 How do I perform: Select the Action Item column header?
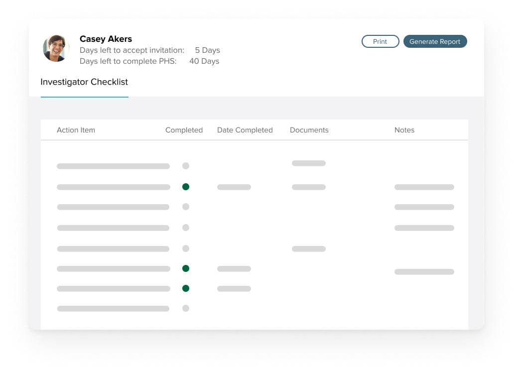point(76,130)
